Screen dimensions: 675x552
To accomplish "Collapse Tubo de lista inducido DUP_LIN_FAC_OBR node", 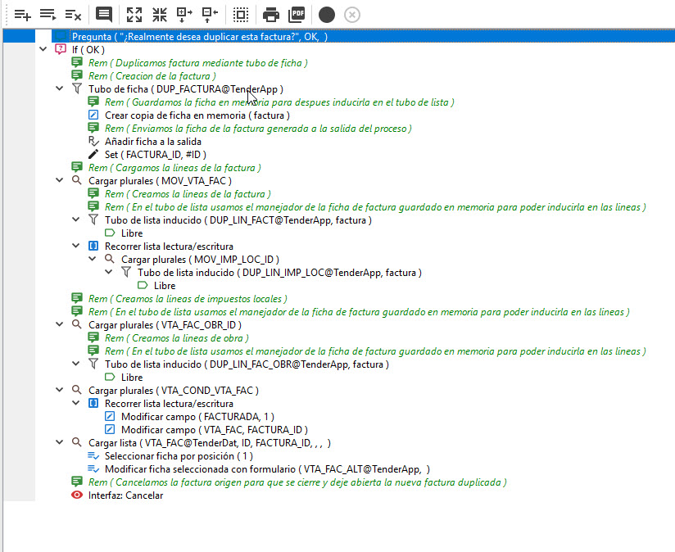I will (x=75, y=364).
